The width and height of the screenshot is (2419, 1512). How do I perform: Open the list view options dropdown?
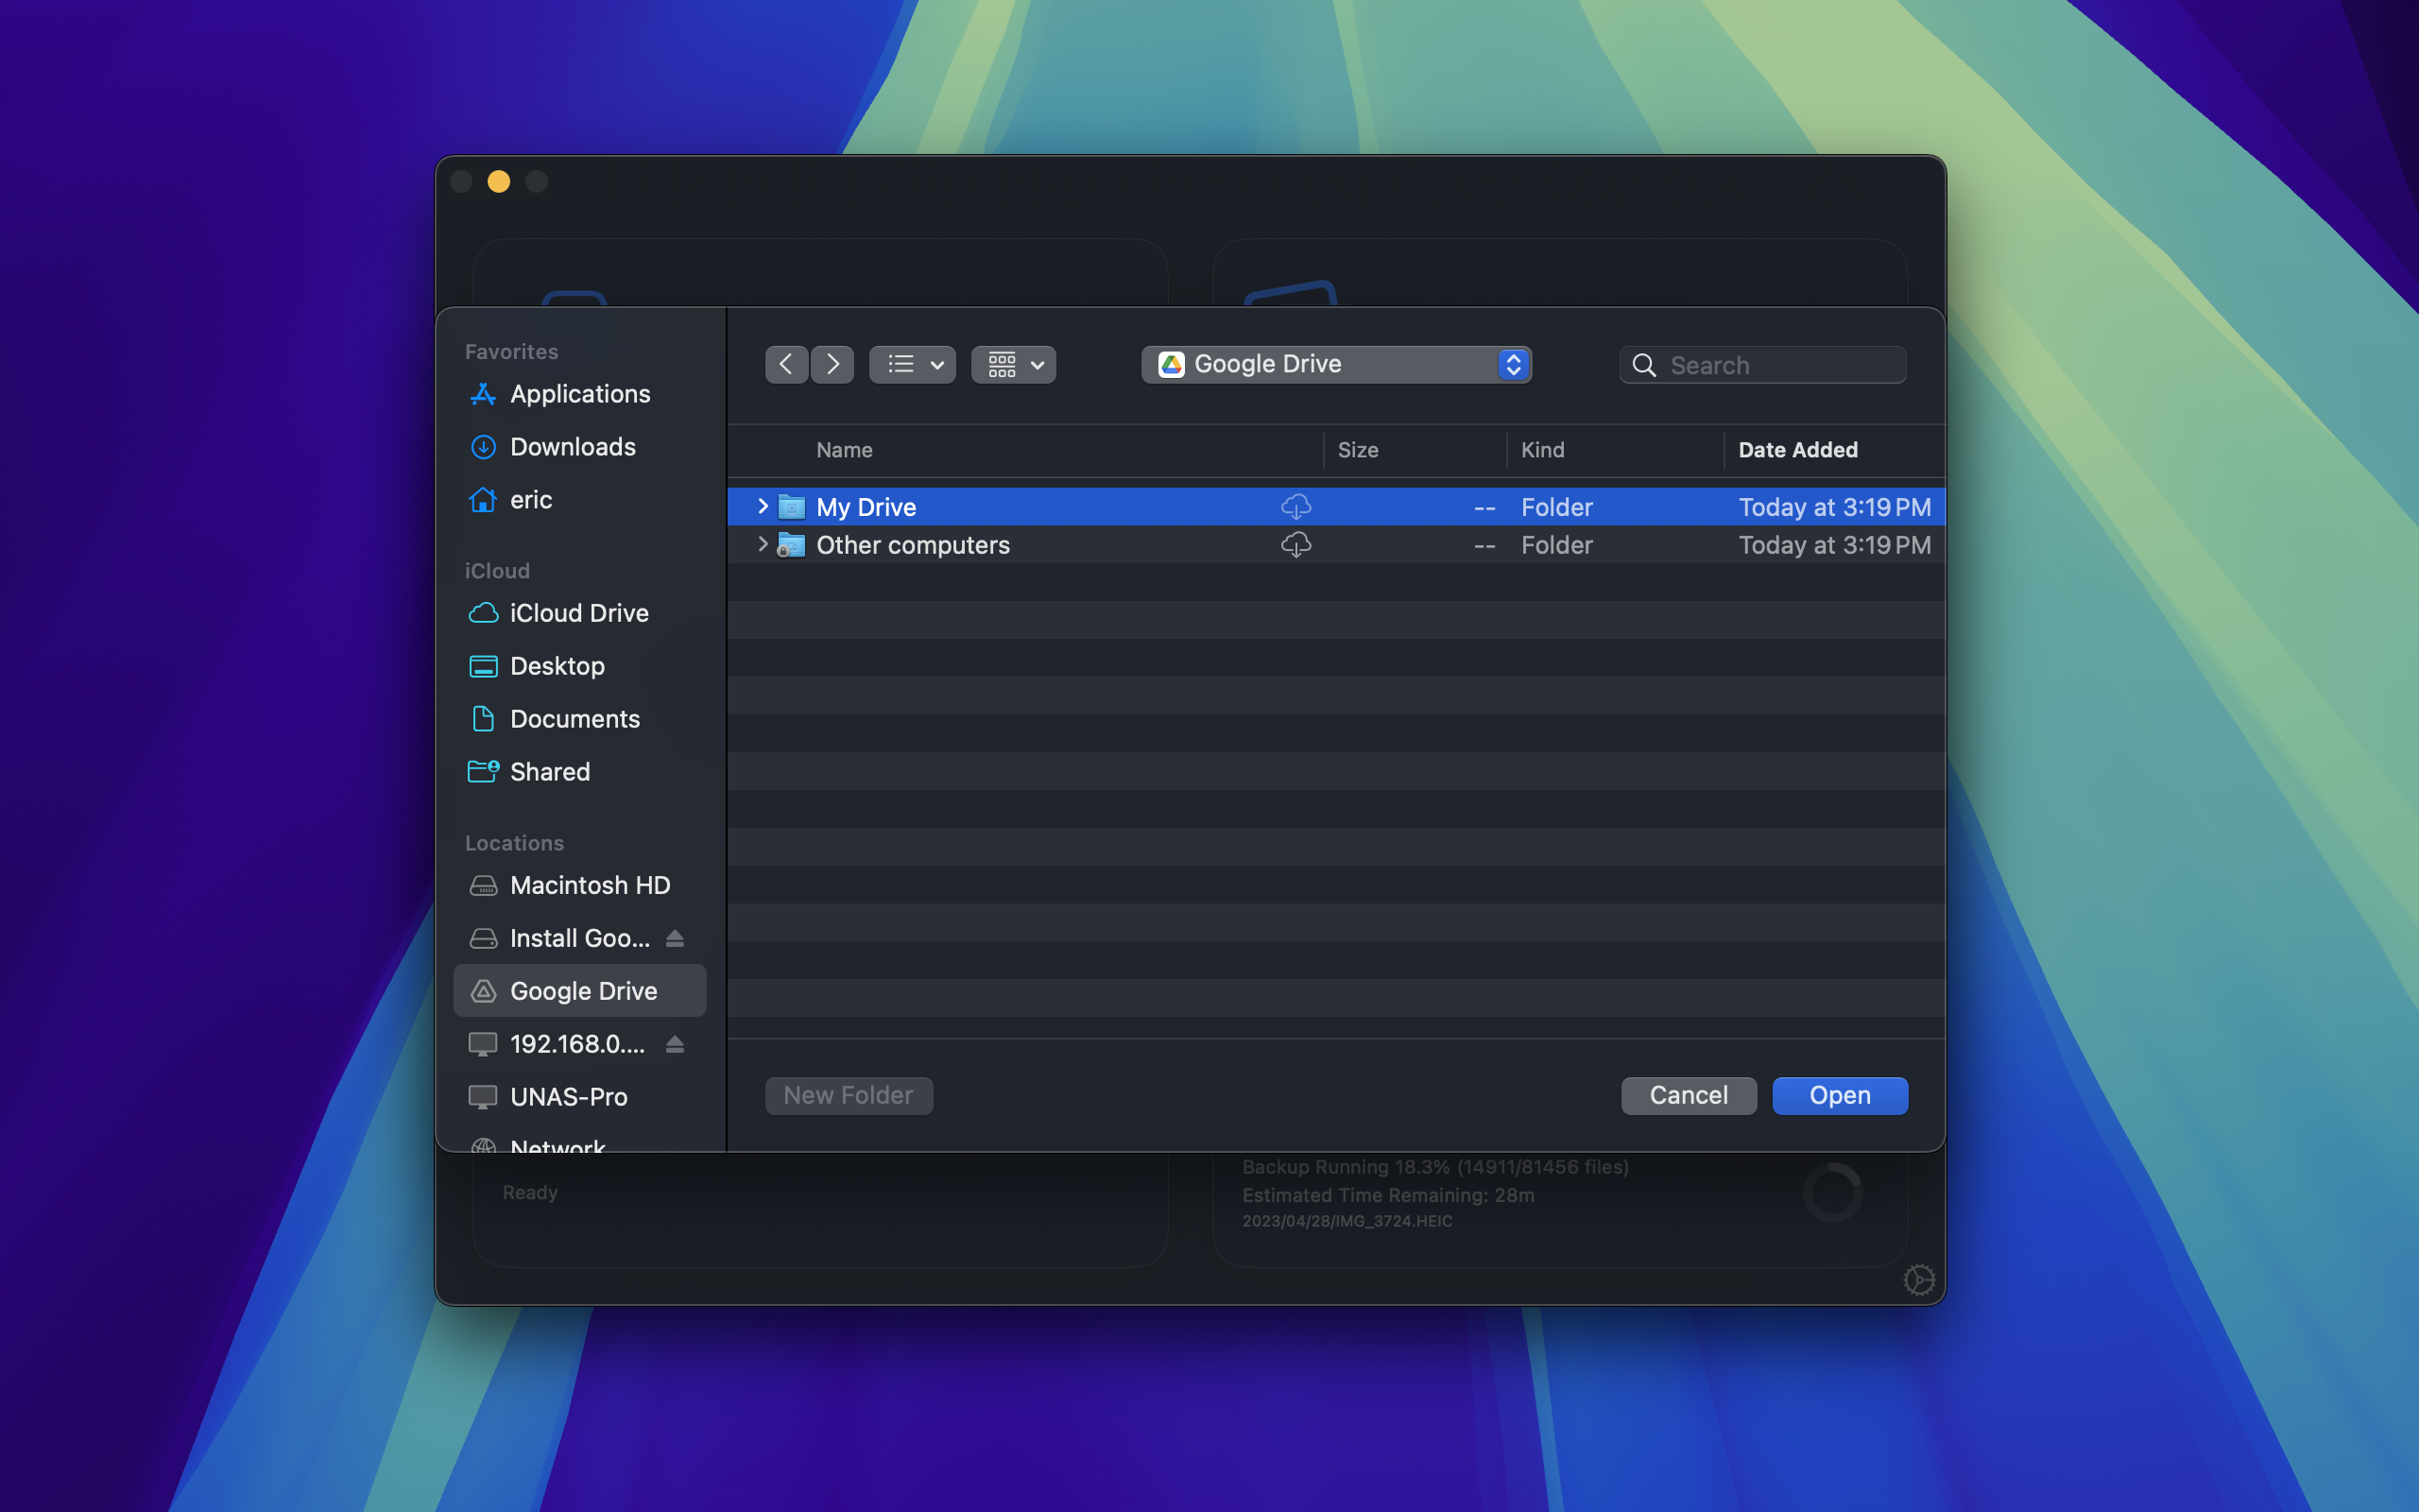point(913,365)
